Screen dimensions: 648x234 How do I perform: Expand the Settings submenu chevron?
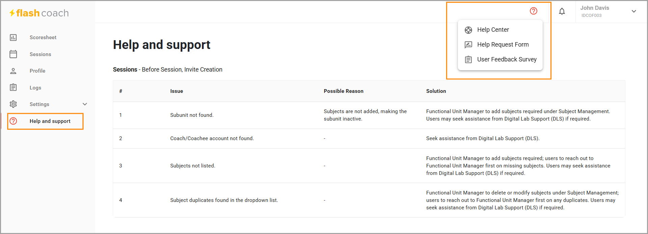(x=85, y=104)
